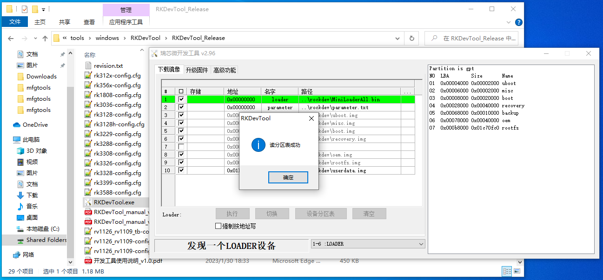The height and width of the screenshot is (280, 603).
Task: Select the revision.txt file icon
Action: 88,66
